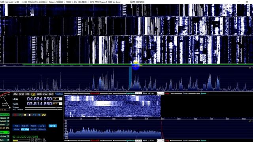Toggle the Mute button
The width and height of the screenshot is (253, 142).
pos(17,129)
